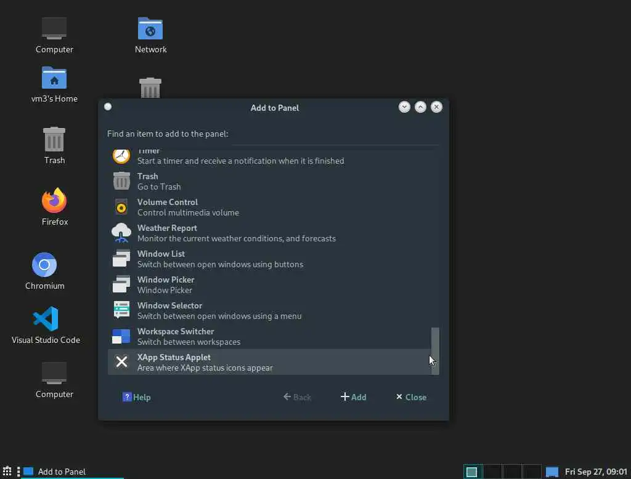Select the 'Window Picker' title text

[165, 280]
